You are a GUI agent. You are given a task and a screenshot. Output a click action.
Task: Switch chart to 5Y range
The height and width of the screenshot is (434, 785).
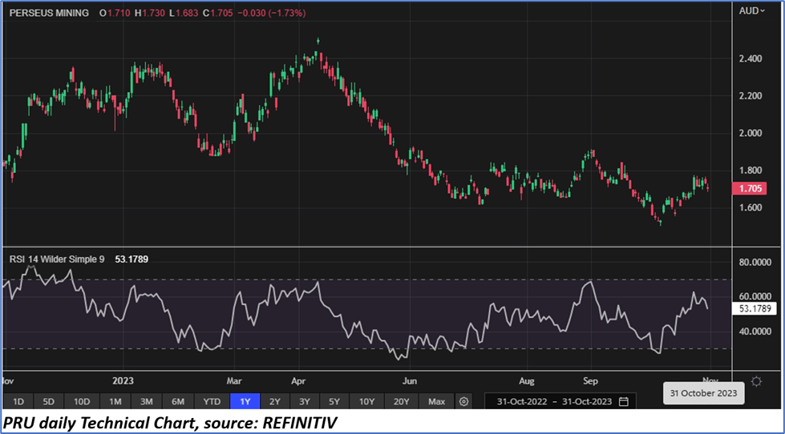(335, 401)
